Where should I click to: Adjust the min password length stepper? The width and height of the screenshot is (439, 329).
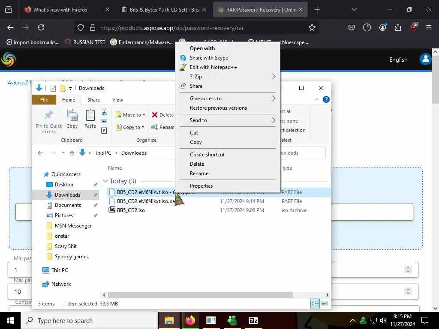coord(408,269)
